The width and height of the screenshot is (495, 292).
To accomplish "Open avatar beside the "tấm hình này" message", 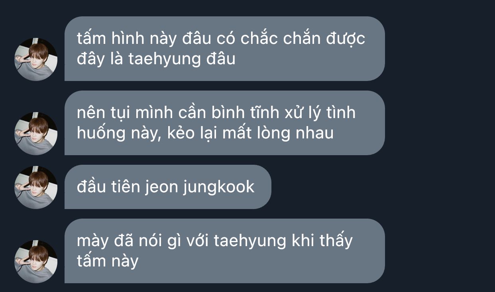I will click(x=36, y=59).
